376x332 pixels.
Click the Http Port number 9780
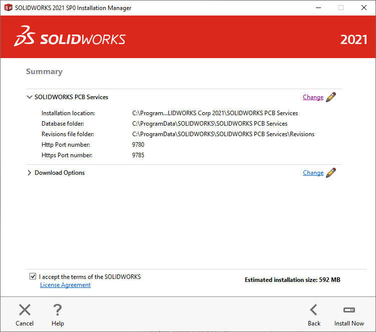pyautogui.click(x=138, y=145)
